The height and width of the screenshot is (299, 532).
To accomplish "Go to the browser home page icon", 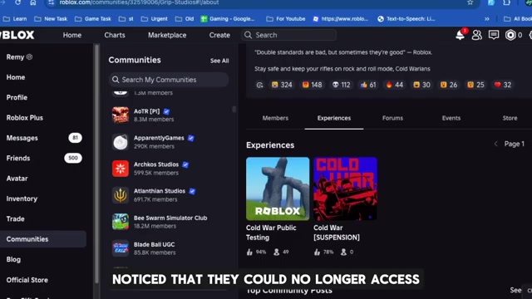I will coord(33,2).
